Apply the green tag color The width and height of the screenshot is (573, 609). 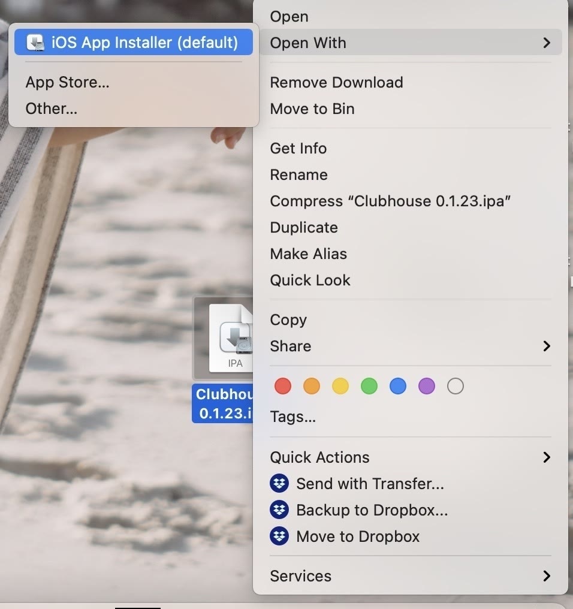click(369, 386)
